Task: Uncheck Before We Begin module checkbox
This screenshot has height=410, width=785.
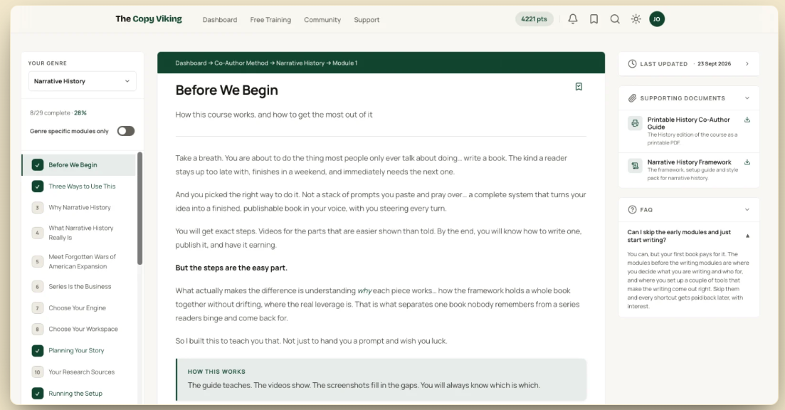Action: (38, 164)
